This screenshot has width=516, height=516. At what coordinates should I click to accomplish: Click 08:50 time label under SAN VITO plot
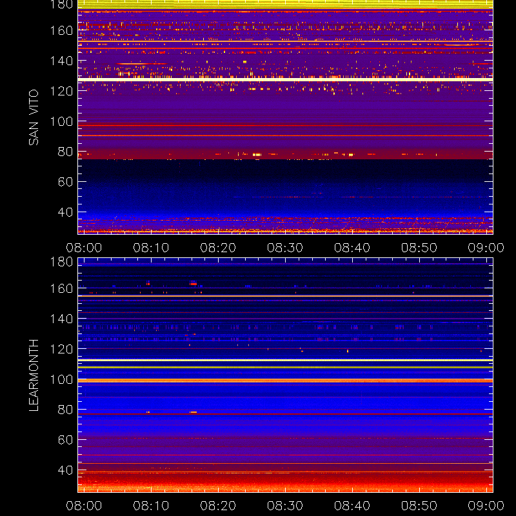(419, 248)
